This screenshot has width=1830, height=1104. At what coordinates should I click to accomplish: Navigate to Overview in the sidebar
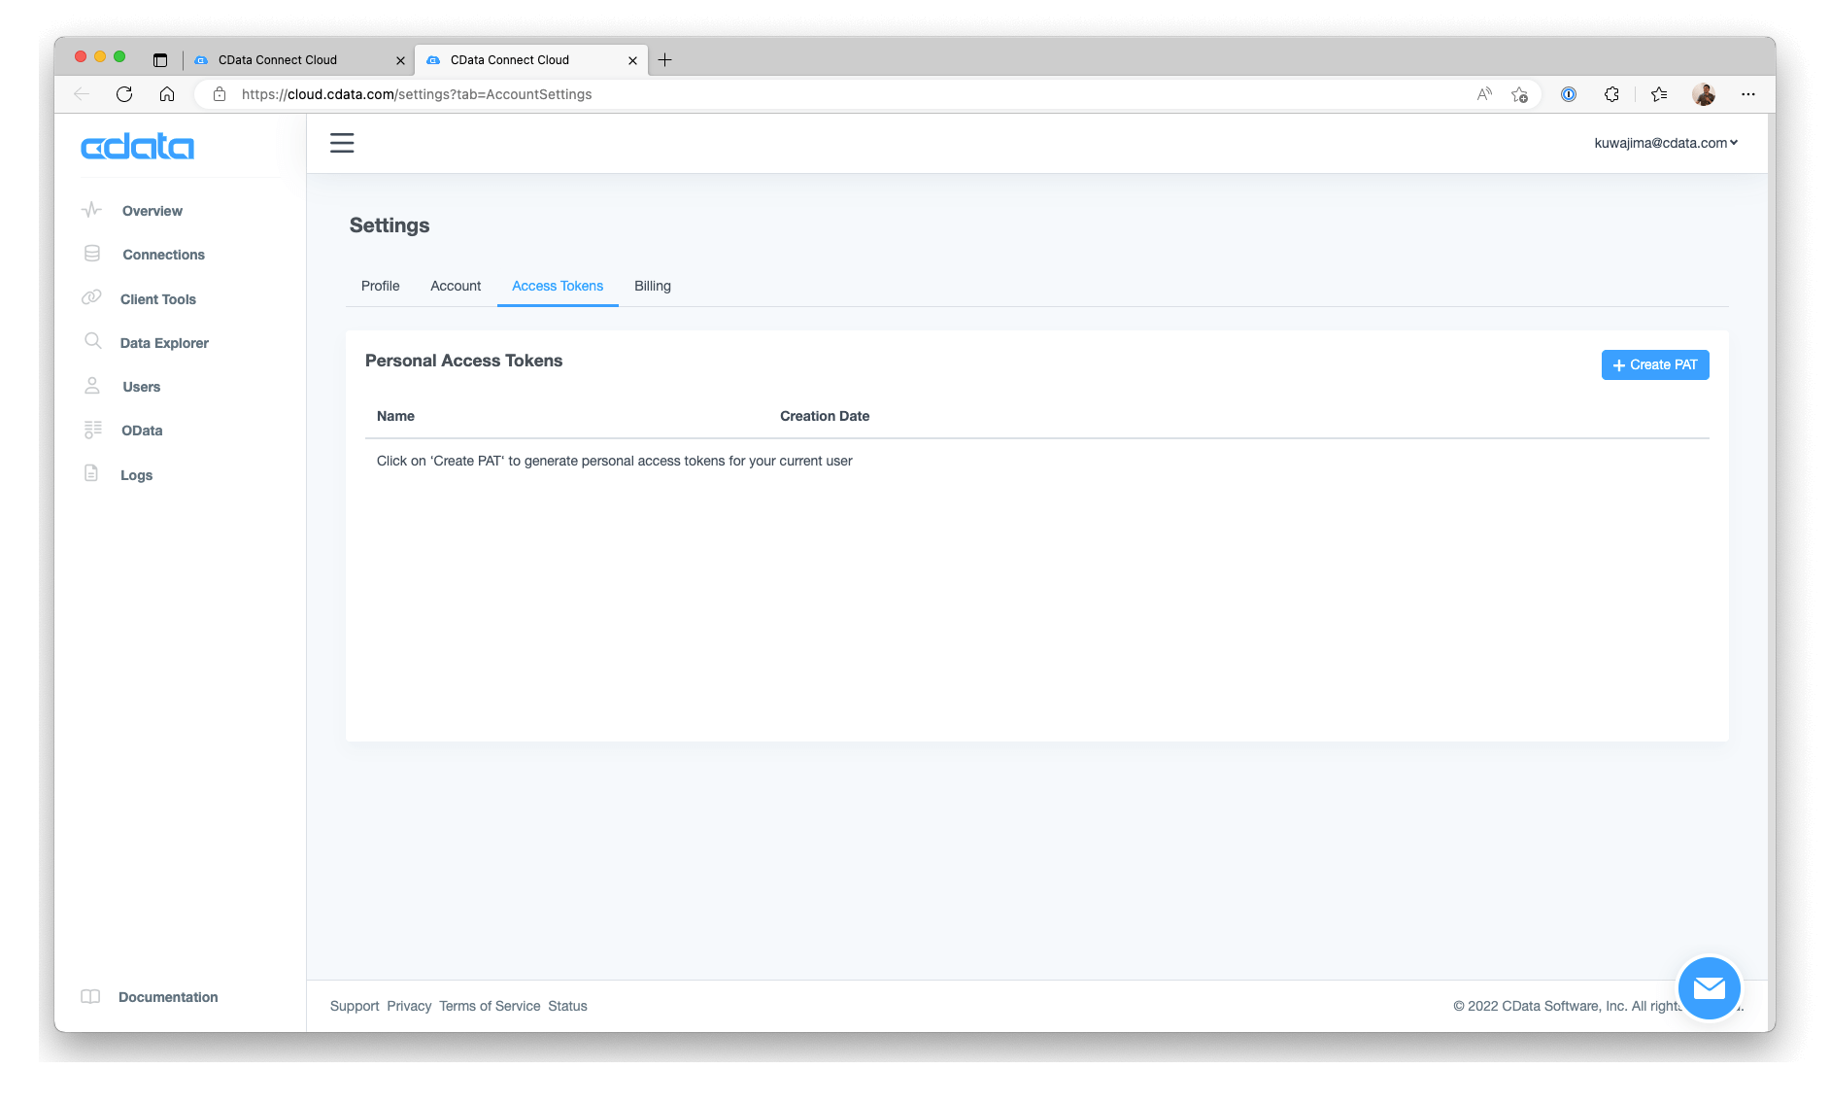pos(152,211)
